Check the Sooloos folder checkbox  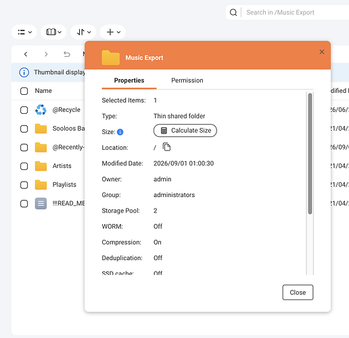(x=24, y=129)
